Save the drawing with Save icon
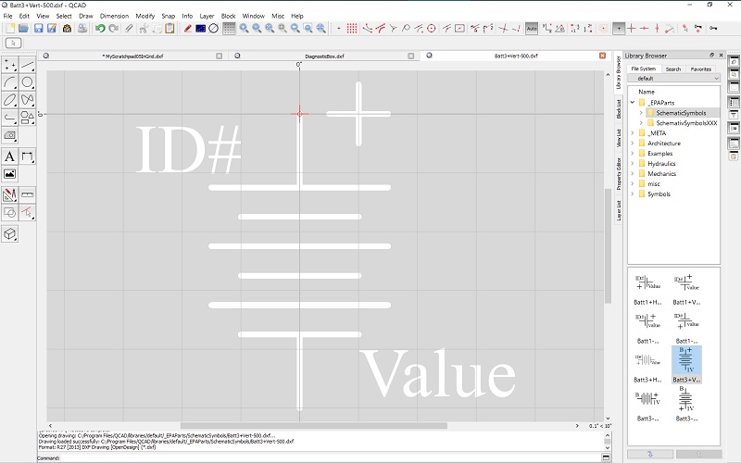 click(38, 29)
